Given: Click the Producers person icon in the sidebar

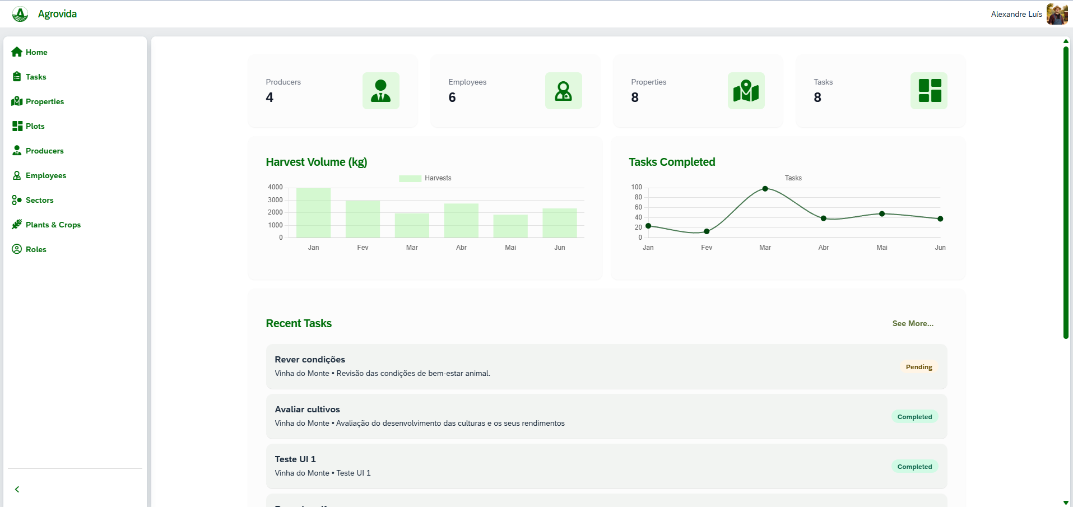Looking at the screenshot, I should point(17,151).
